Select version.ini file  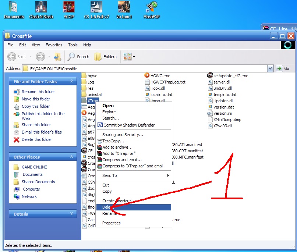click(x=220, y=113)
